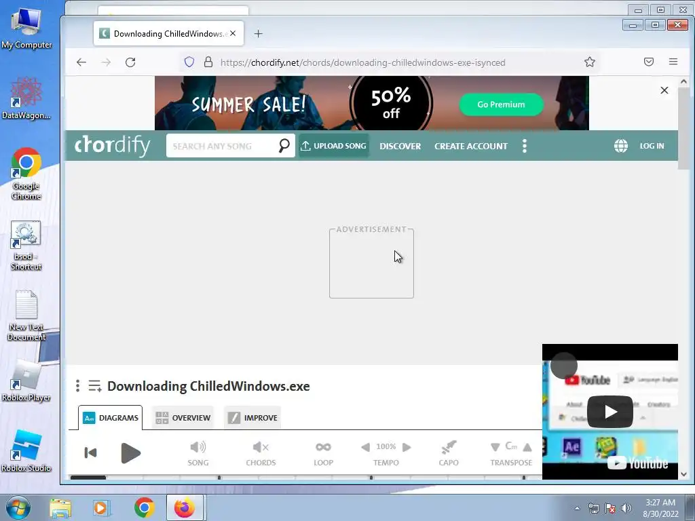695x521 pixels.
Task: Play the embedded YouTube video
Action: [x=610, y=412]
